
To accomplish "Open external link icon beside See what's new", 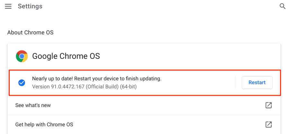I will [268, 105].
